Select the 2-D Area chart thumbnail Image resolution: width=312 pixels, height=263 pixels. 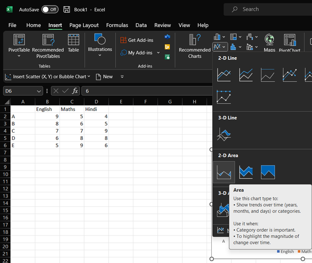coord(224,172)
